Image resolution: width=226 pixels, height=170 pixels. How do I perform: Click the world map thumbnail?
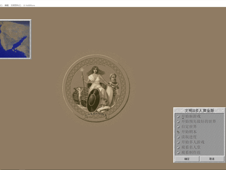tap(15, 39)
